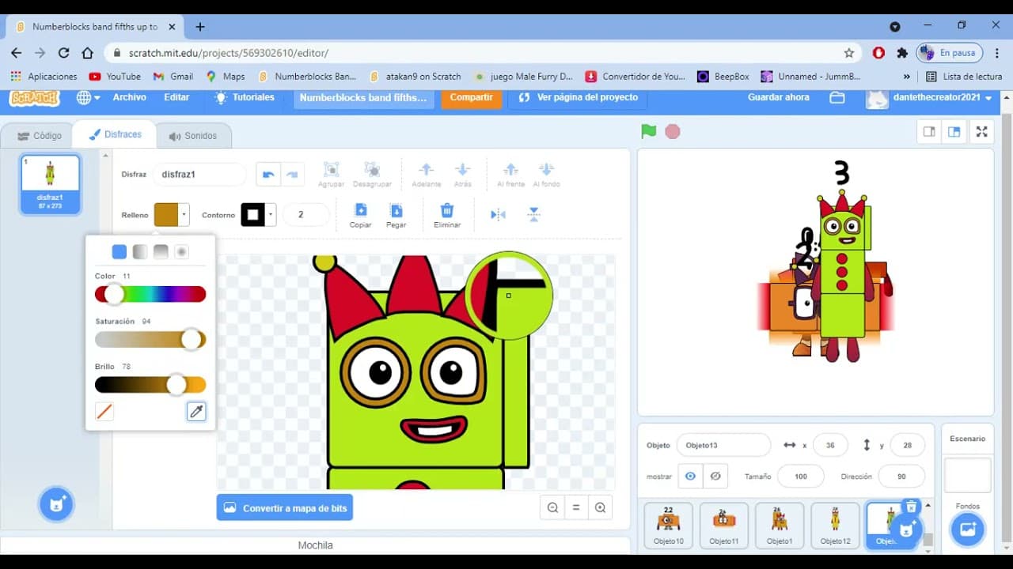Enter full screen stage mode
Screen dimensions: 1013x569
click(x=981, y=132)
